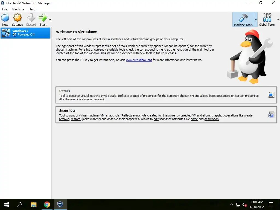Click the windows 7 OS icon
The height and width of the screenshot is (210, 280).
pos(6,33)
